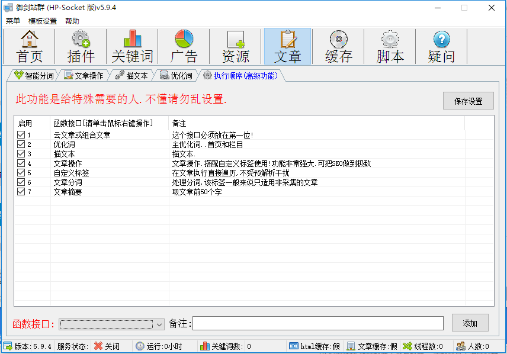This screenshot has width=507, height=354.
Task: Click the chart icon beside 关键词数
Action: coord(205,346)
